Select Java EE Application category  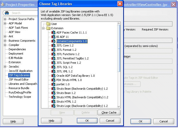[21, 71]
